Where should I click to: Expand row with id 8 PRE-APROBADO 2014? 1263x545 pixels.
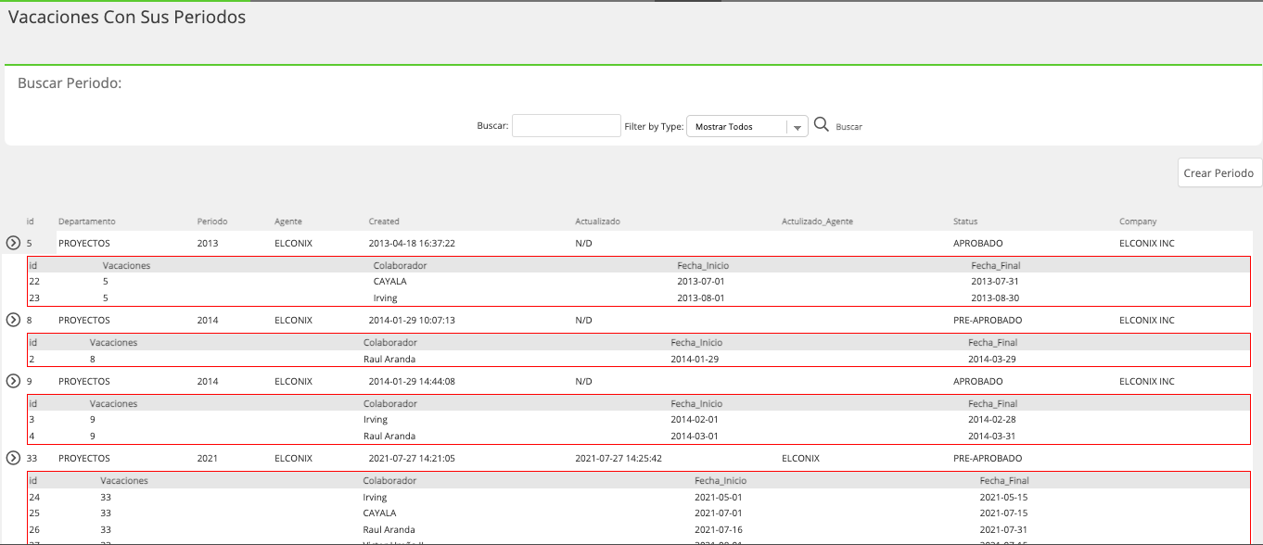point(13,320)
